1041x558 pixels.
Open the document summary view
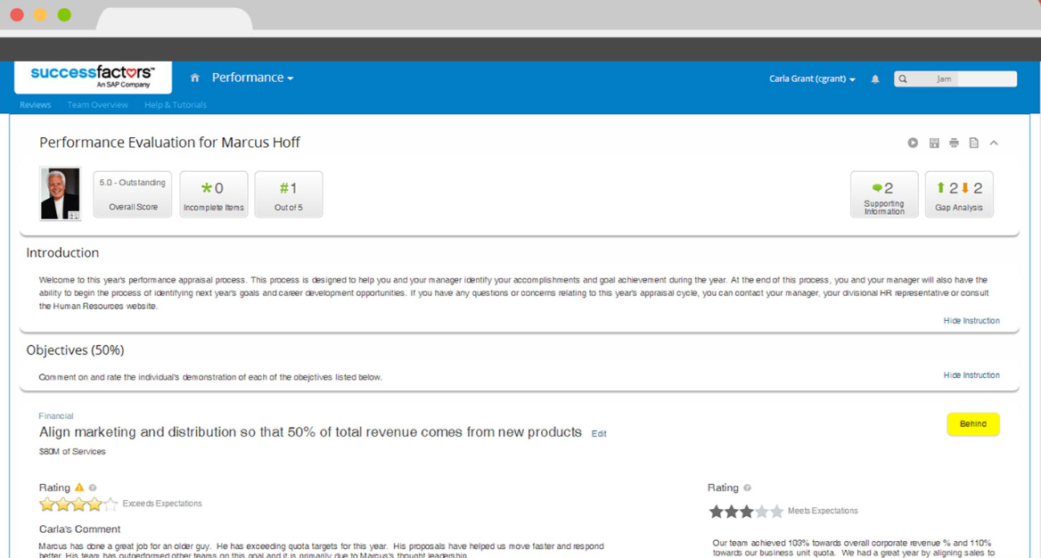pos(974,142)
